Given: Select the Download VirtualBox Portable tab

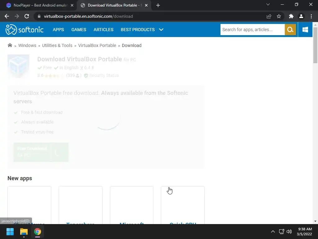Looking at the screenshot, I should pos(114,5).
